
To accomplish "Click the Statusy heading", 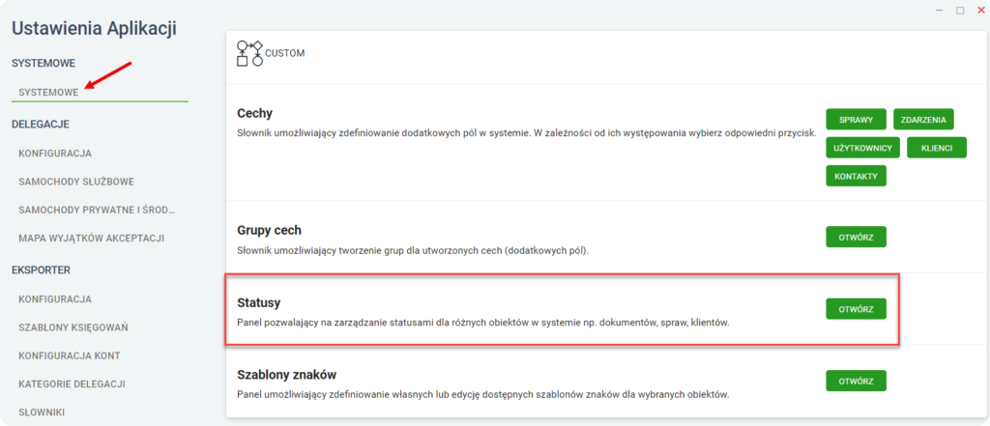I will [259, 303].
